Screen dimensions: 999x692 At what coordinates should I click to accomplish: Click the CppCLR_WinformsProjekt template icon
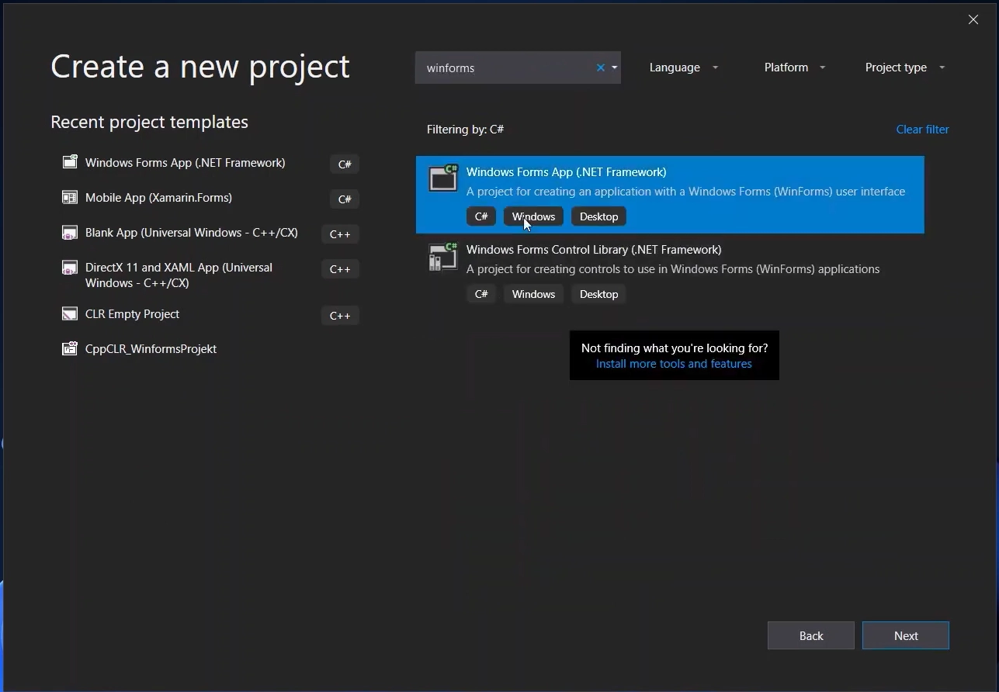click(70, 348)
